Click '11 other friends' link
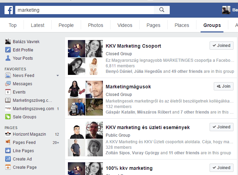The image size is (238, 175). pyautogui.click(x=184, y=153)
